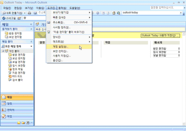186x131 pixels.
Task: Open the 편집 menu
Action: coord(18,8)
